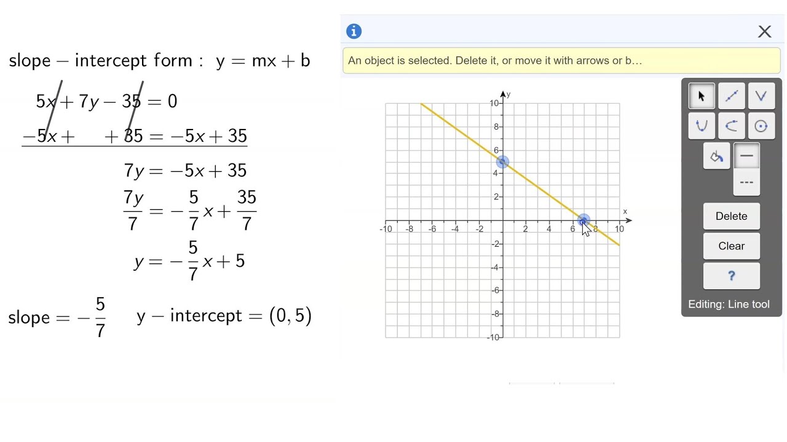787x442 pixels.
Task: Select the V-shaped absolute value tool
Action: (761, 96)
